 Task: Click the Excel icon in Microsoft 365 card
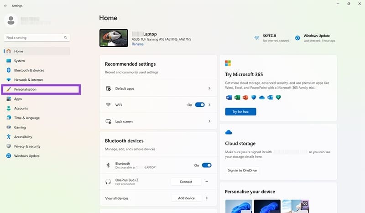237,97
